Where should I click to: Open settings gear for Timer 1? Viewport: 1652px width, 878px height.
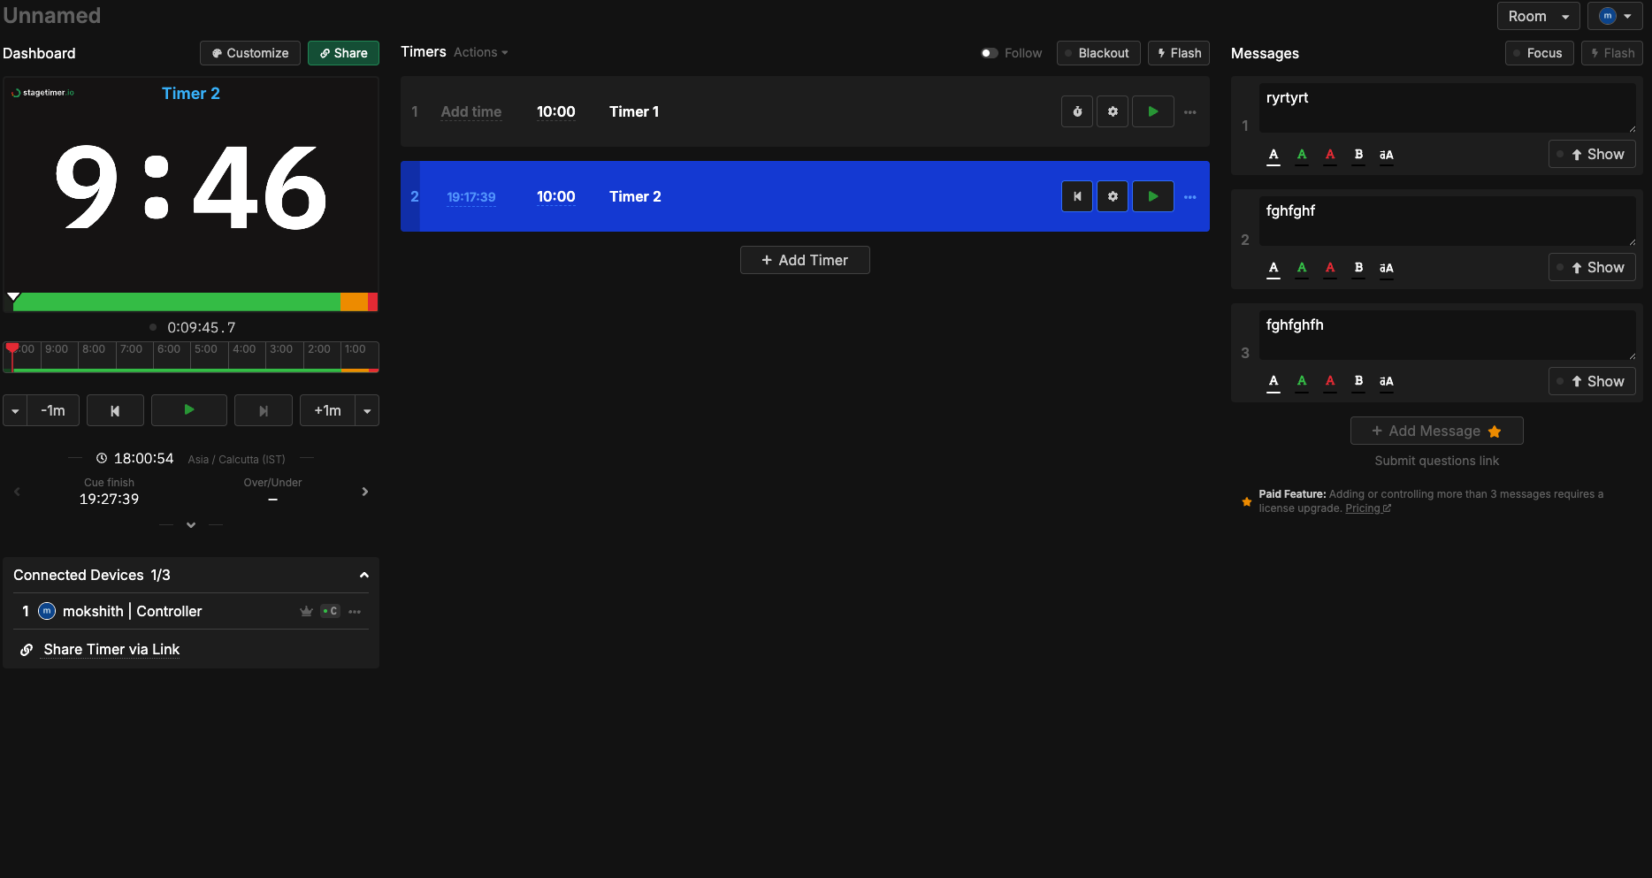1113,111
